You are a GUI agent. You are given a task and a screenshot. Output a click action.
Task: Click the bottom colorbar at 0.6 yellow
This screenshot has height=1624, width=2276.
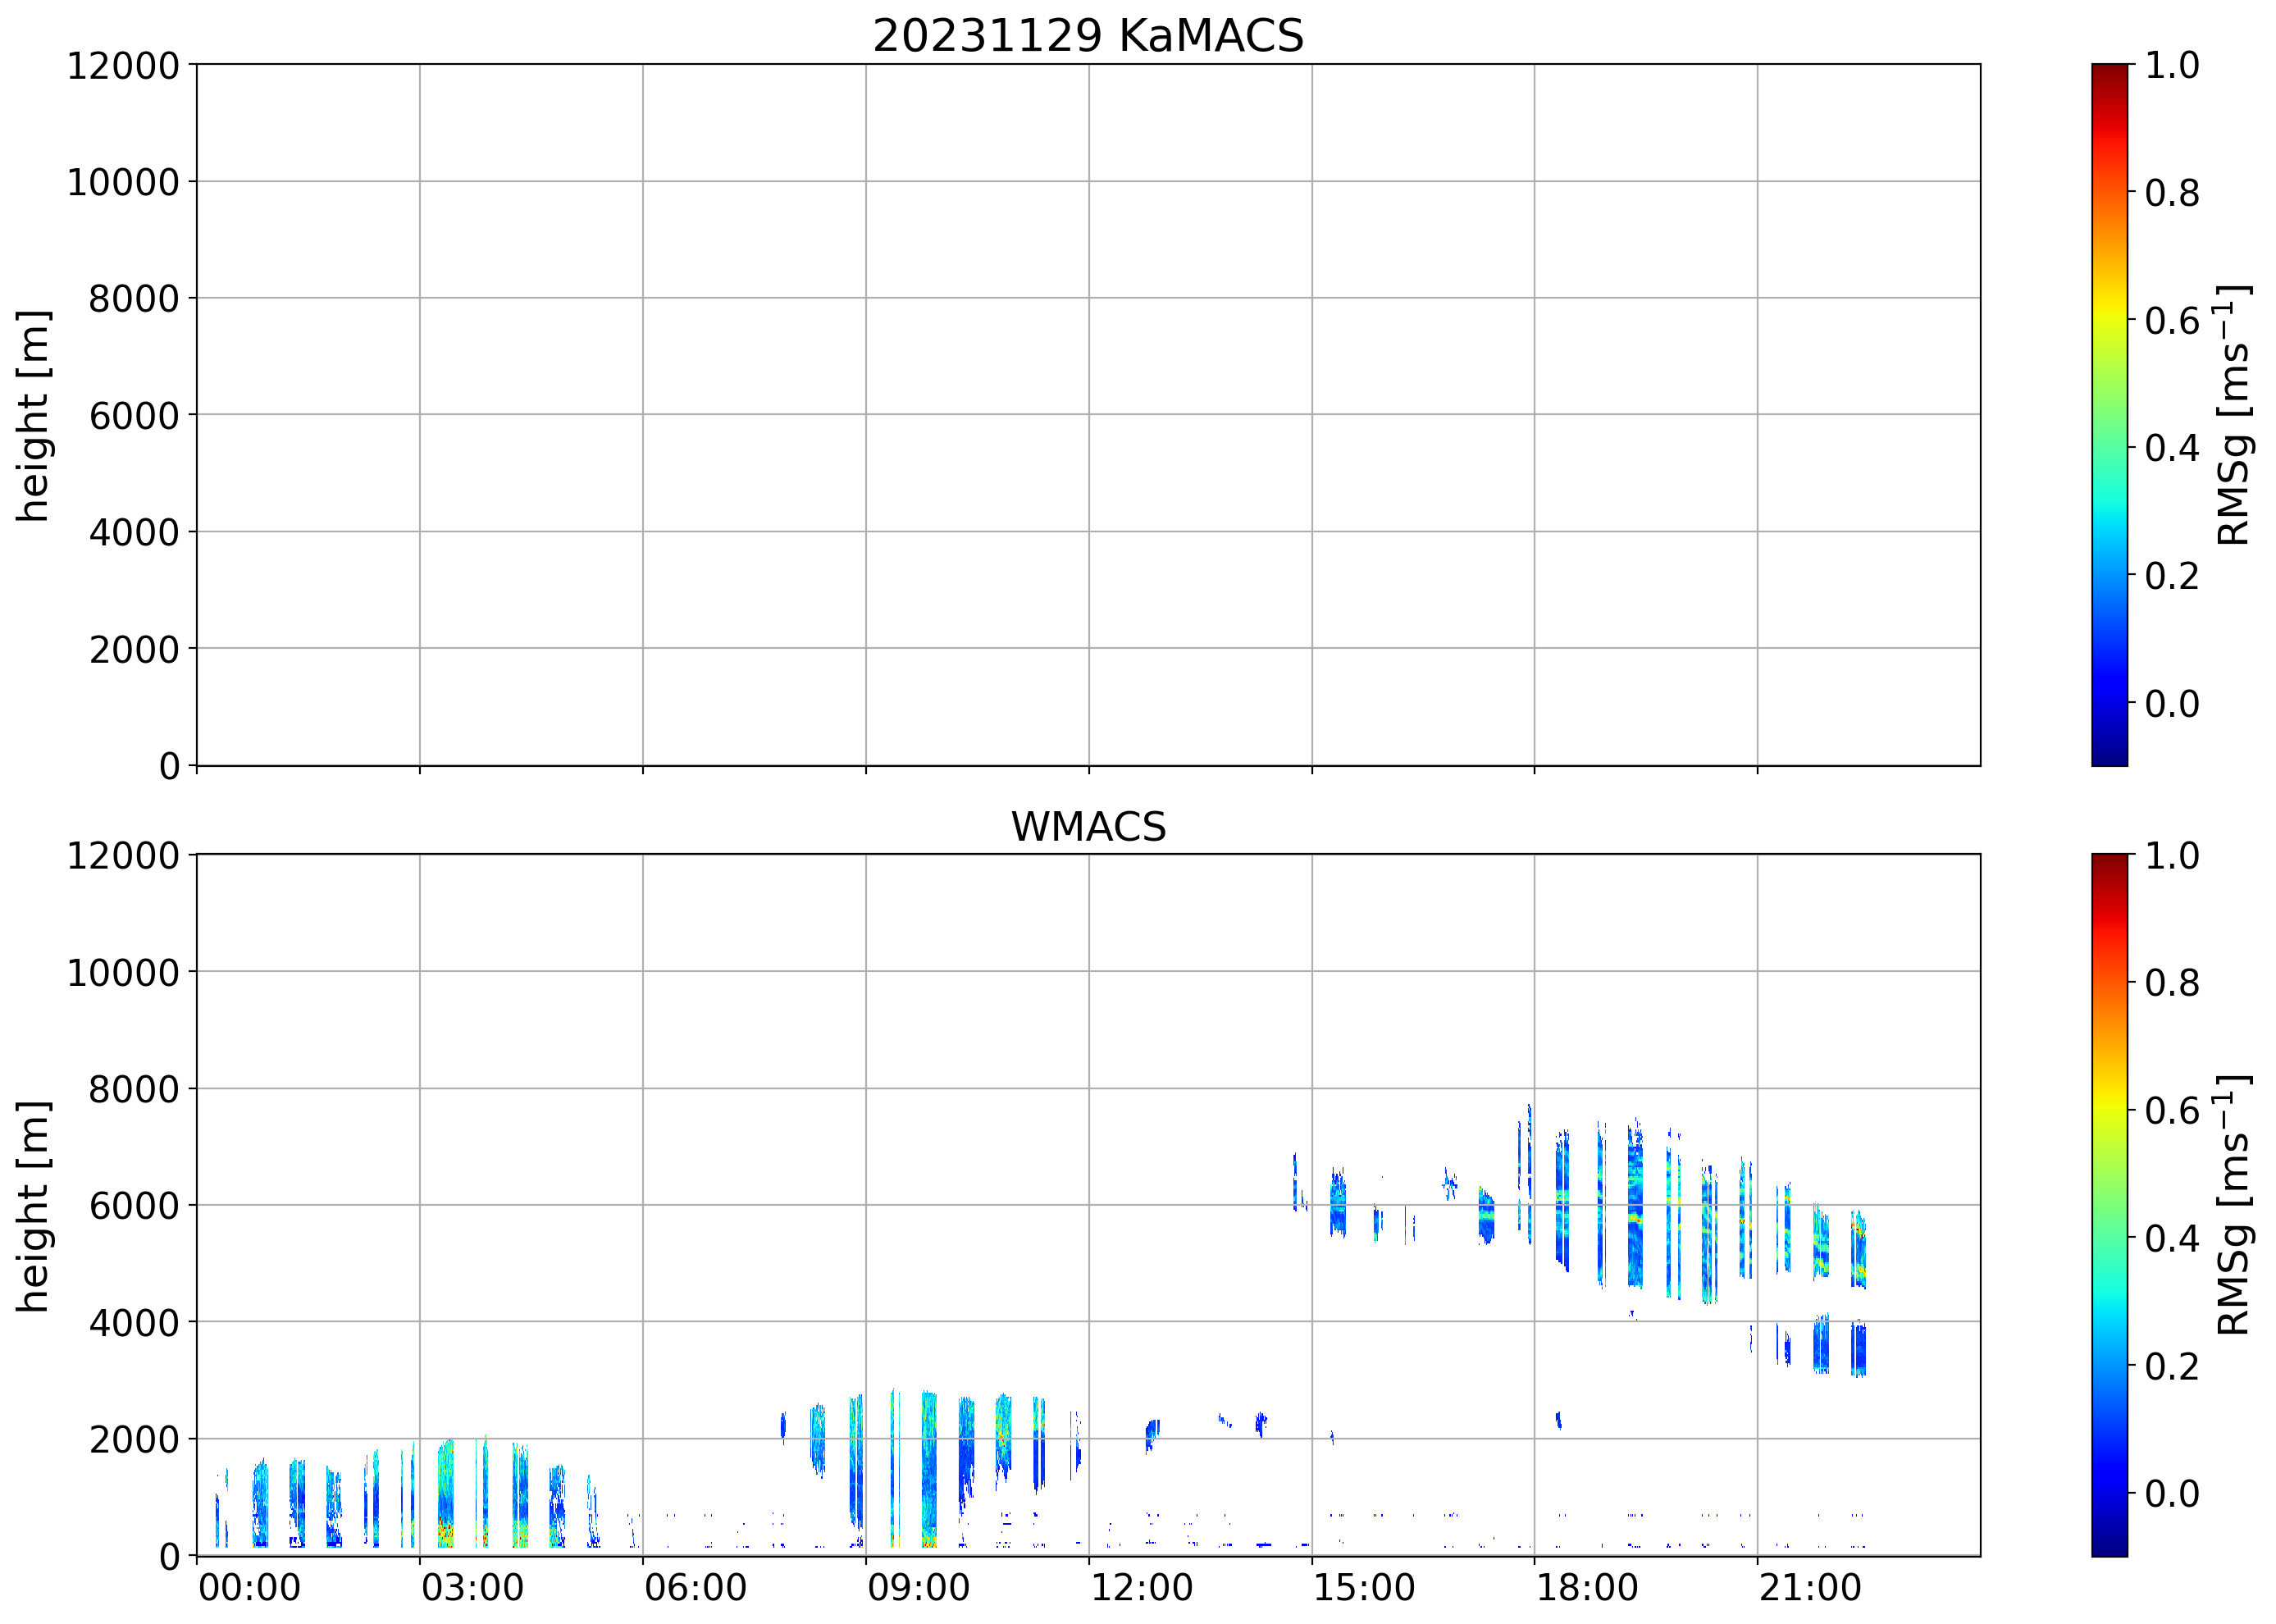(x=2109, y=1110)
